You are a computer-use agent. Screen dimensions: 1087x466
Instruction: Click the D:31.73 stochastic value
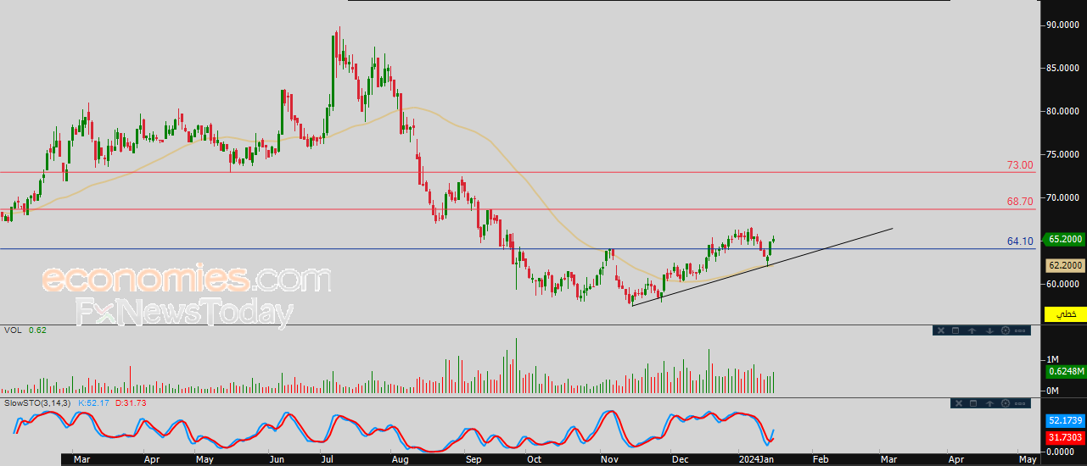coord(131,402)
